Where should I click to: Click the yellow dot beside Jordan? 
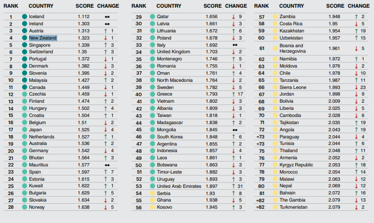[275, 94]
